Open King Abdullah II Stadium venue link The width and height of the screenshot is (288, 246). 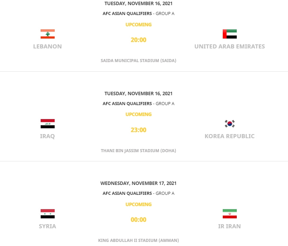coord(138,240)
